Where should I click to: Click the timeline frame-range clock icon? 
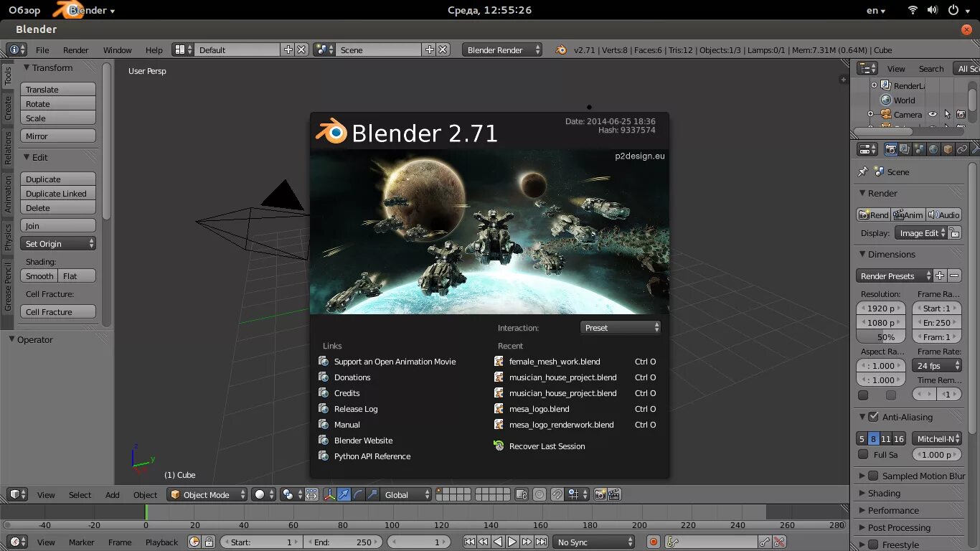(x=194, y=542)
